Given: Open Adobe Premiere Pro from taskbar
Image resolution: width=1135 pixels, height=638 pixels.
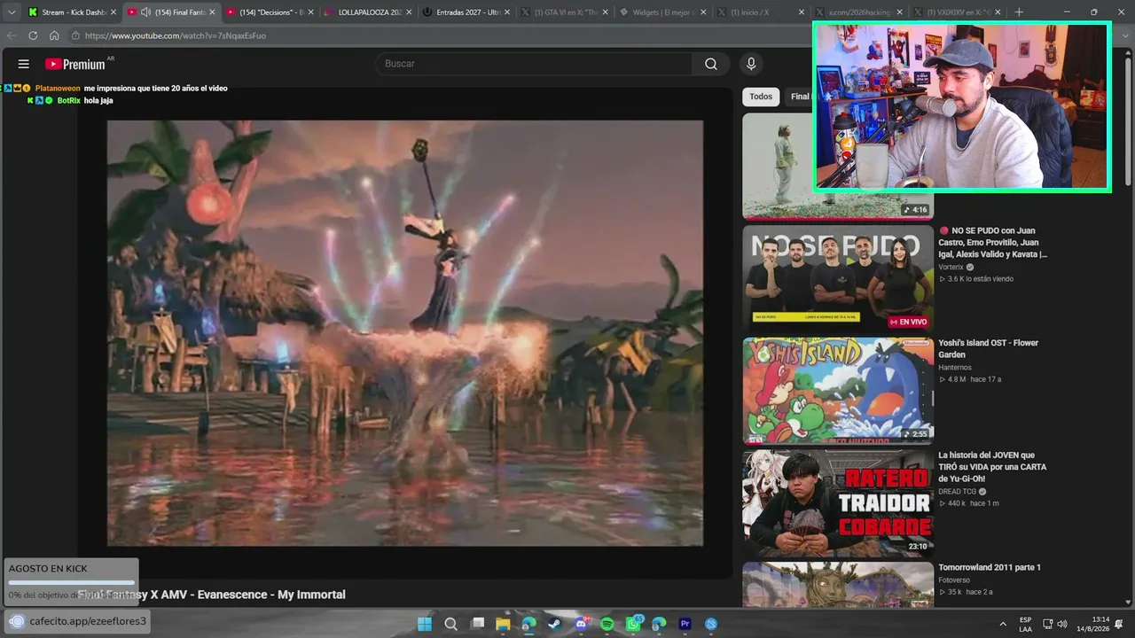Looking at the screenshot, I should tap(685, 624).
